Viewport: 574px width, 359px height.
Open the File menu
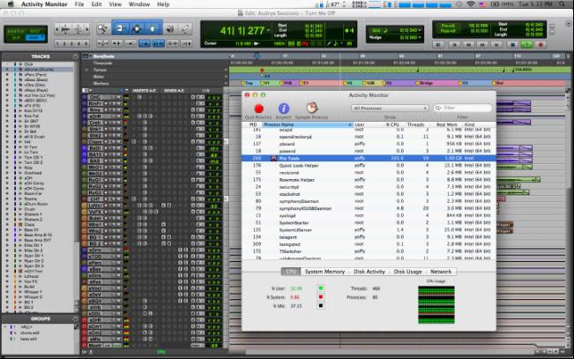[79, 4]
